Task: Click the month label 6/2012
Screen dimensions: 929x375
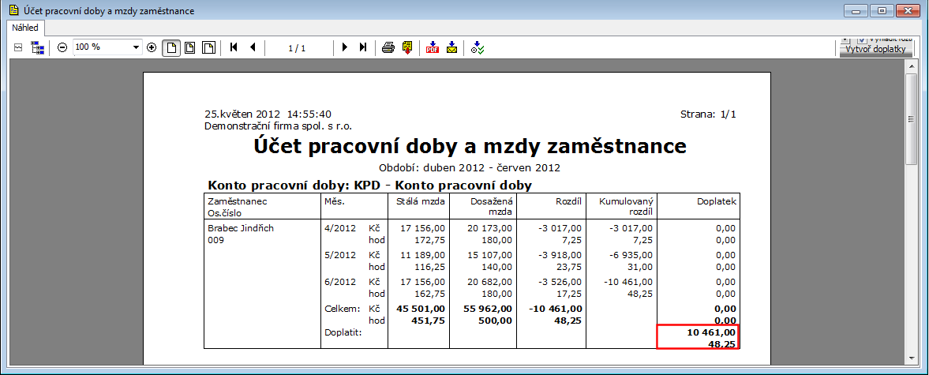Action: point(340,282)
